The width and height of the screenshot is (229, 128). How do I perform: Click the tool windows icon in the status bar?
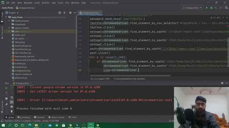(2, 121)
